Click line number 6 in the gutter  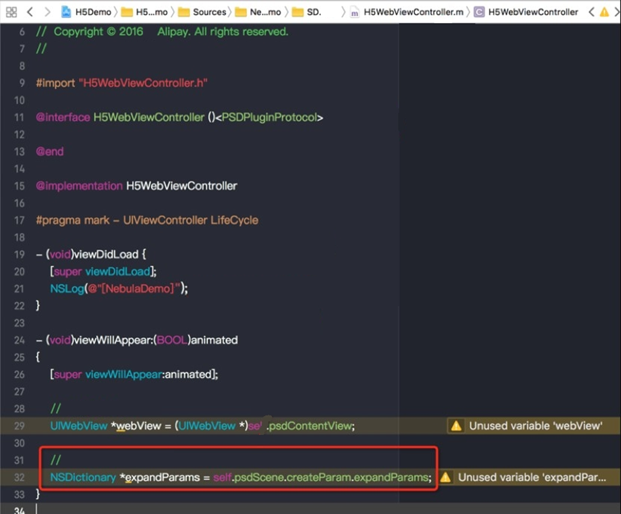(x=22, y=32)
